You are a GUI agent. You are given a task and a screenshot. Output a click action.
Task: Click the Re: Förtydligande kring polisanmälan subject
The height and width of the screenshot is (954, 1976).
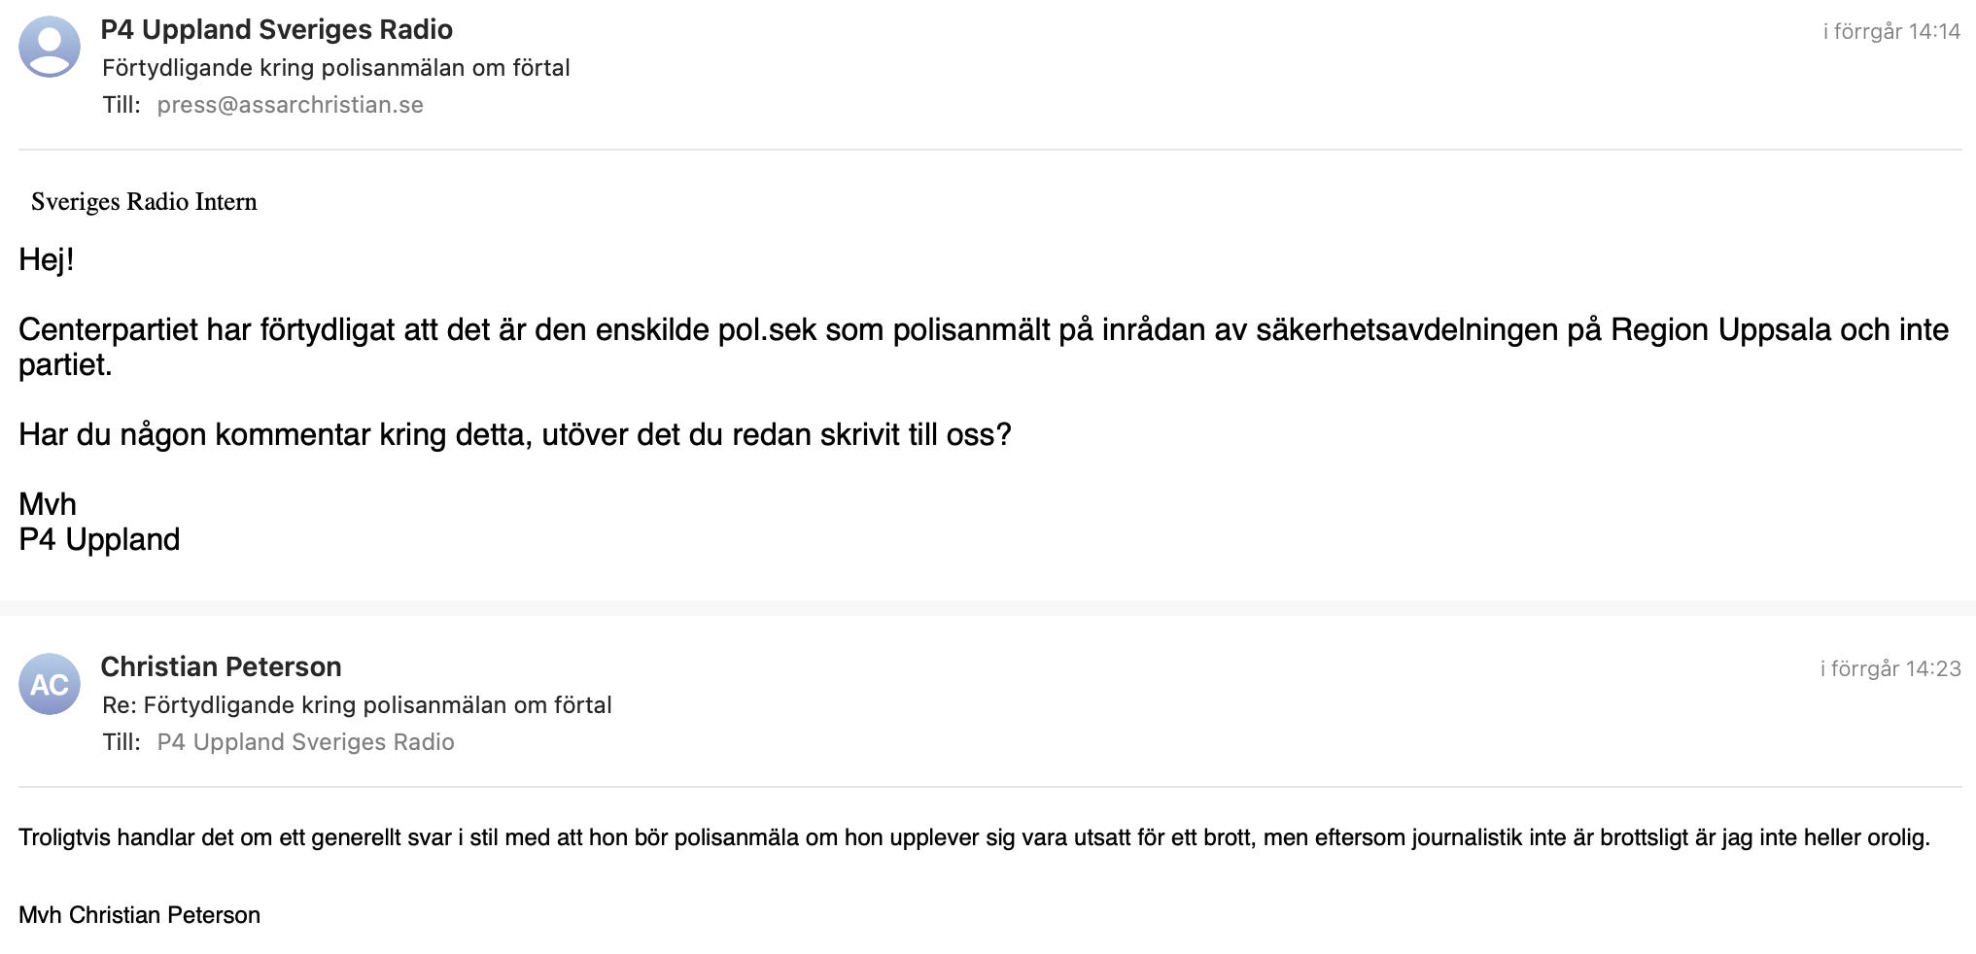click(357, 705)
